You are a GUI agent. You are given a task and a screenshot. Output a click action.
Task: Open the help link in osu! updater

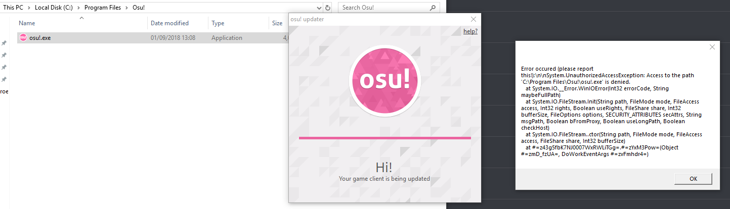(x=470, y=31)
